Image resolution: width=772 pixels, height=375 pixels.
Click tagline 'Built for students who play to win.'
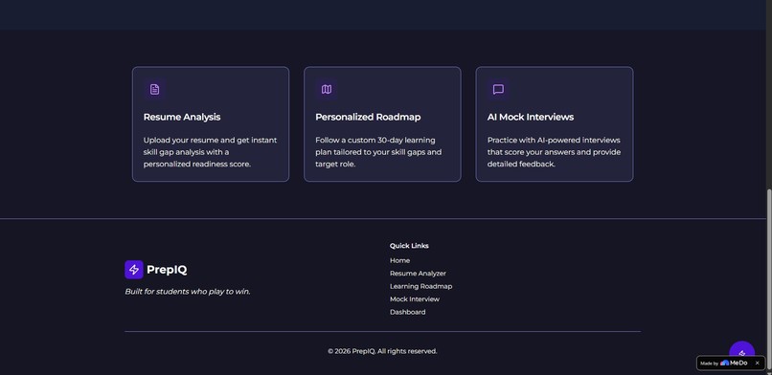(x=188, y=292)
